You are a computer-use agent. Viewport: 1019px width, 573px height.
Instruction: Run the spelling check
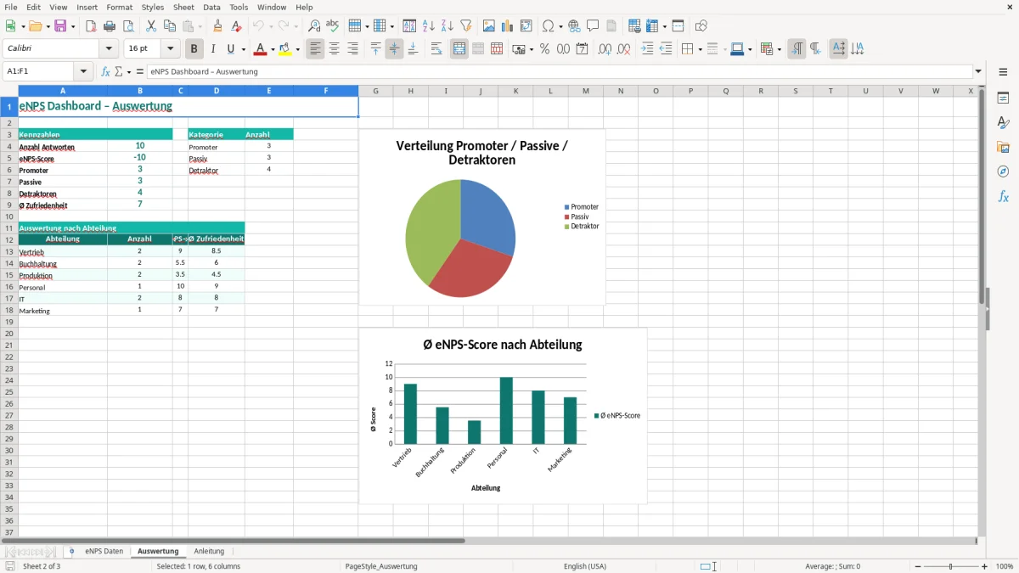(x=333, y=26)
